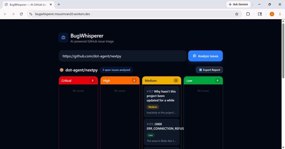The width and height of the screenshot is (285, 149).
Task: Click the Critical column count badge 0
Action: click(x=93, y=81)
